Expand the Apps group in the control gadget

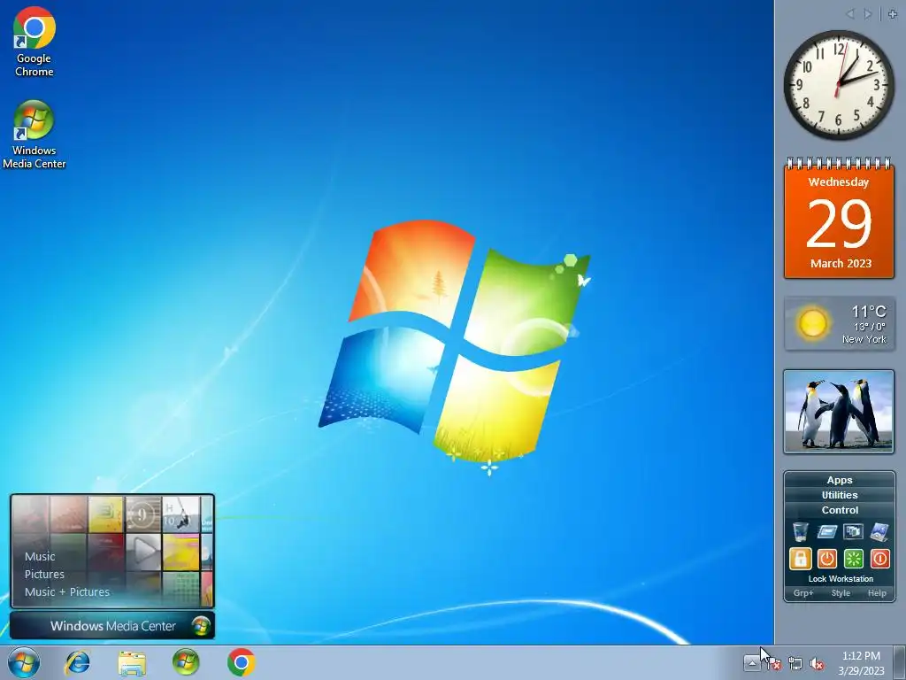pos(839,480)
